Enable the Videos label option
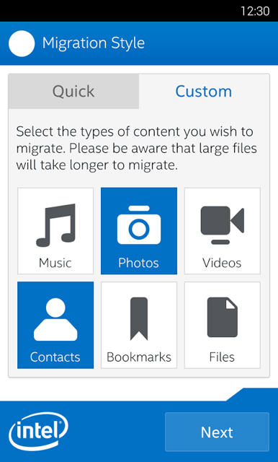Screen dimensions: 278x462 coord(222,263)
